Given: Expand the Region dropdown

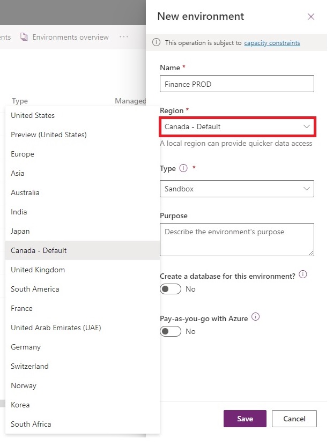Looking at the screenshot, I should 237,127.
